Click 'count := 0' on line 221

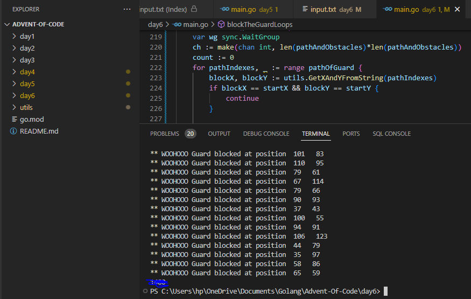(213, 58)
